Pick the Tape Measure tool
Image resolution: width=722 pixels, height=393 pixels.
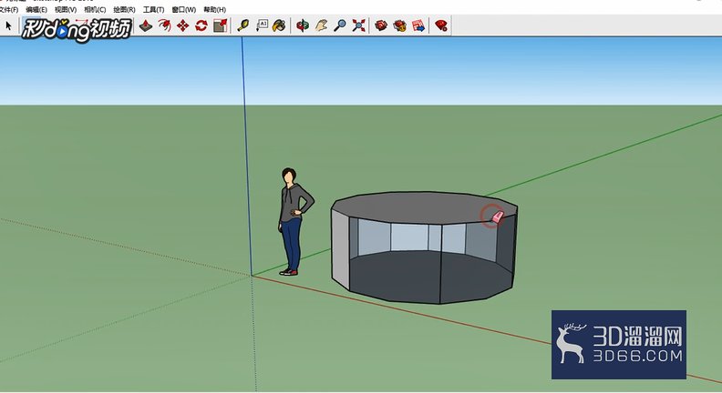[x=243, y=25]
